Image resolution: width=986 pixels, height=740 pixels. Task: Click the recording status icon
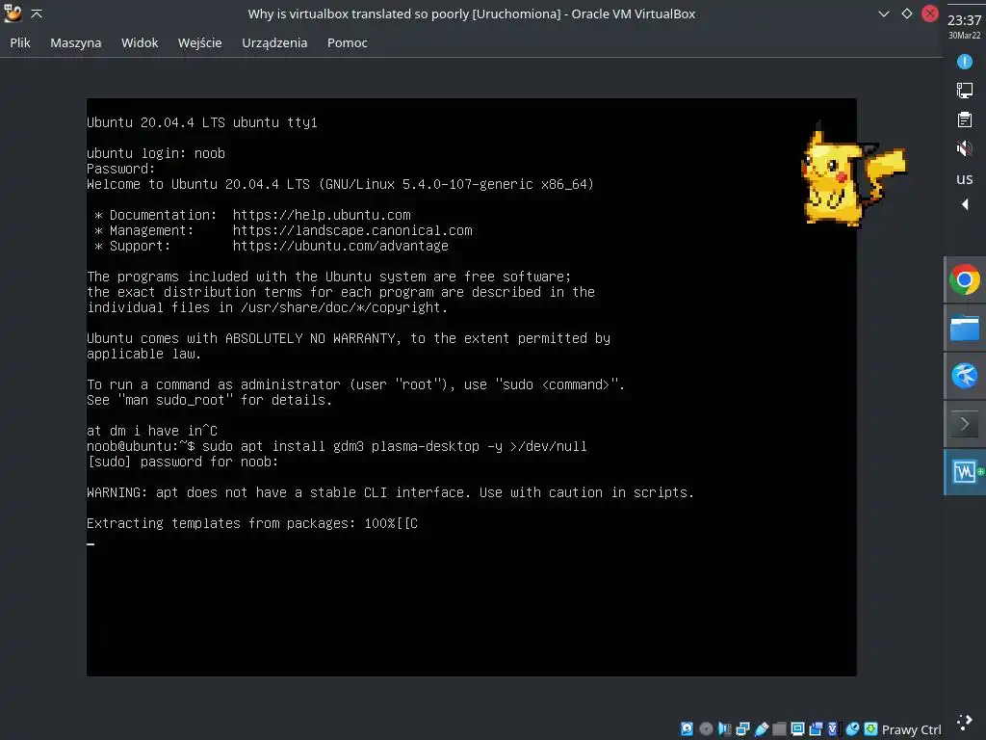pos(816,729)
